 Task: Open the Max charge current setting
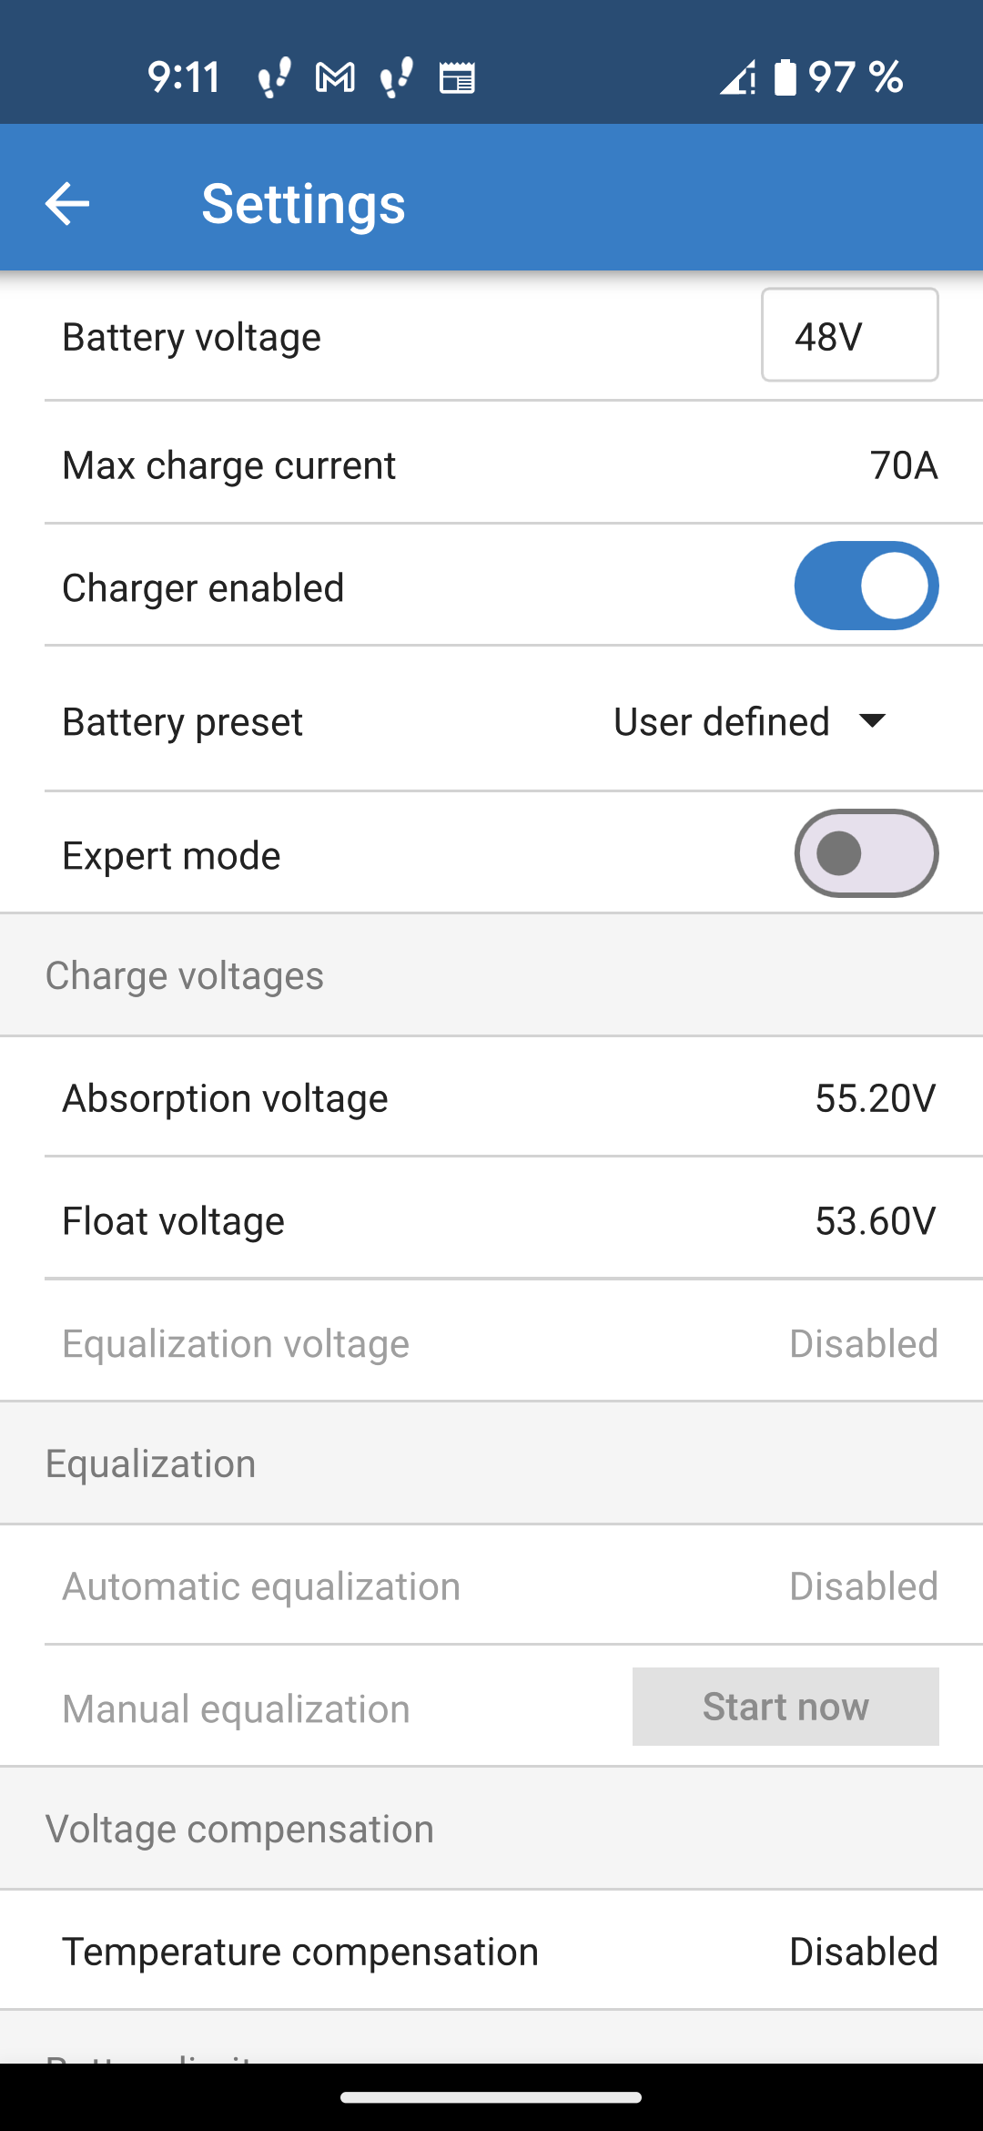click(x=491, y=465)
